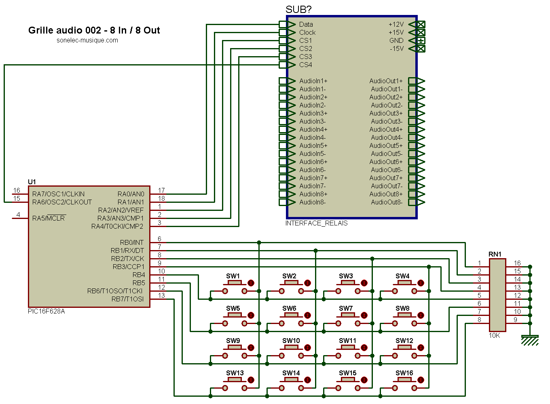Click the sonelec-musique.com text

click(87, 40)
